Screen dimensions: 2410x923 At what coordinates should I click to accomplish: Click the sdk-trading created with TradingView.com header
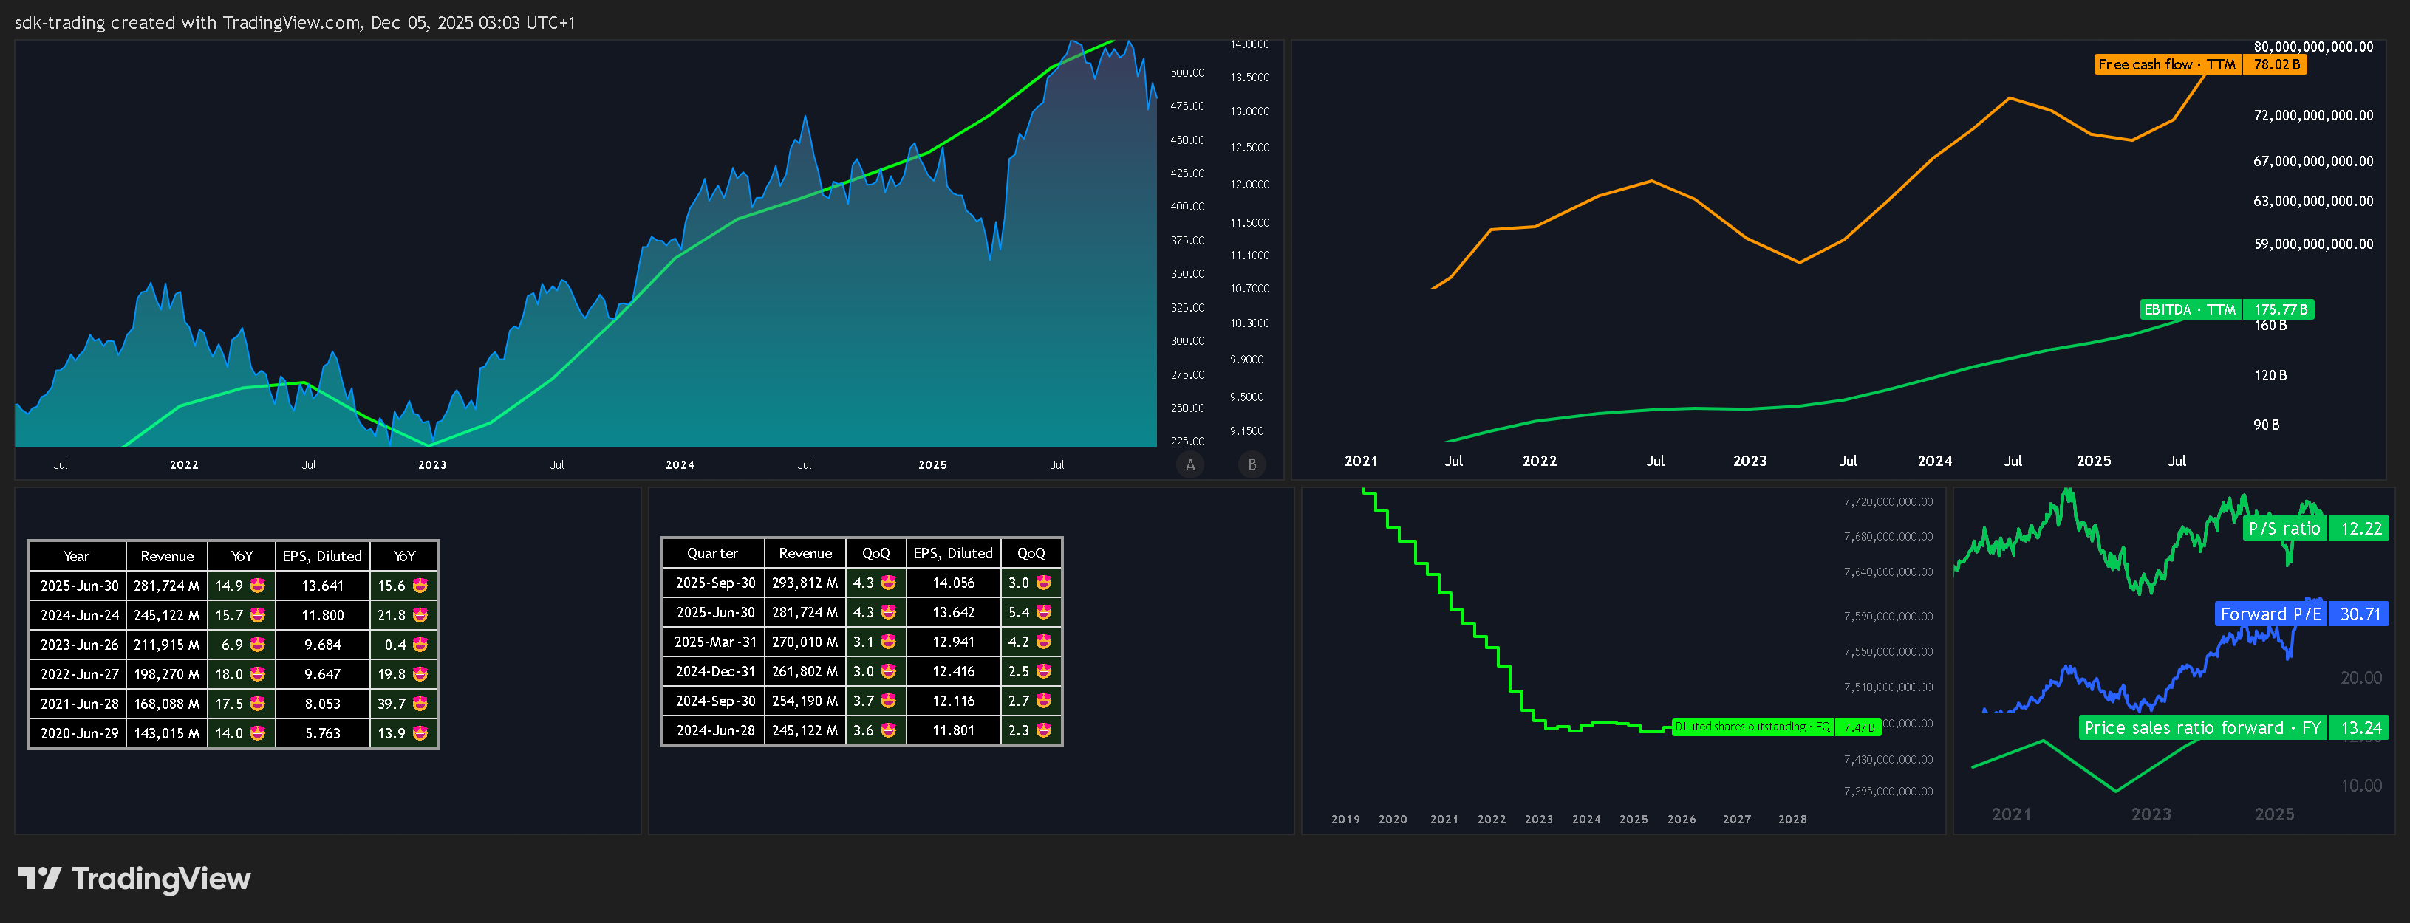(295, 22)
